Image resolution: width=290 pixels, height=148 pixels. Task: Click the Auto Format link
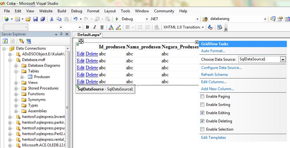pos(213,51)
